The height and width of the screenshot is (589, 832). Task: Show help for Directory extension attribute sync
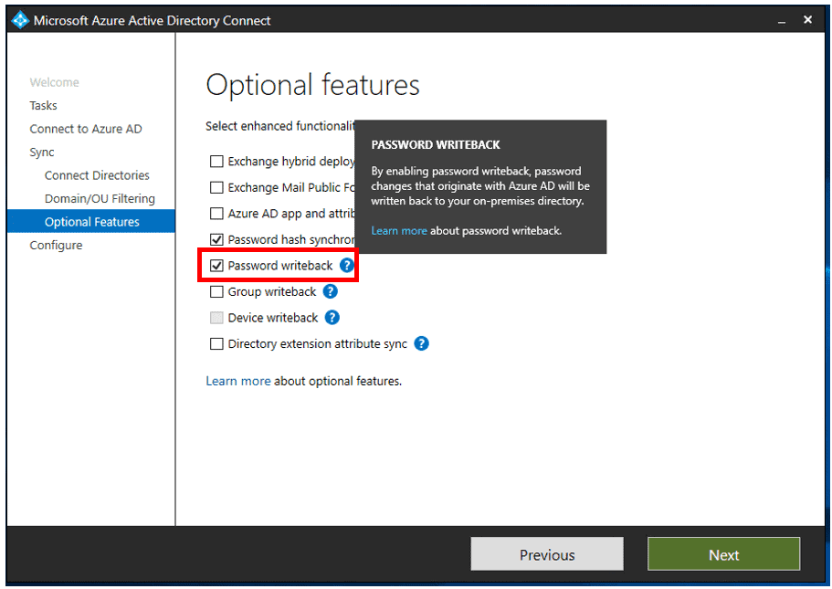pyautogui.click(x=421, y=343)
